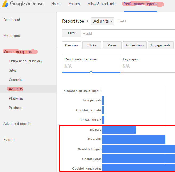The image size is (175, 172).
Task: Open the Countries report
Action: [16, 80]
